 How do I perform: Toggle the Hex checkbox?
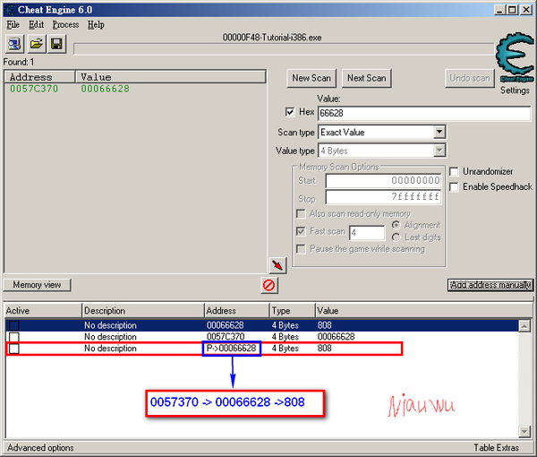[x=290, y=112]
